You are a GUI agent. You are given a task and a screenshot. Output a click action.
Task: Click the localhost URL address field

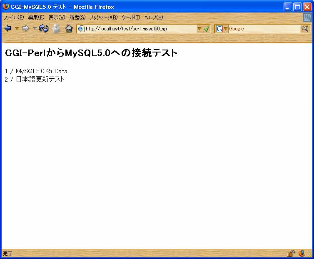(137, 29)
